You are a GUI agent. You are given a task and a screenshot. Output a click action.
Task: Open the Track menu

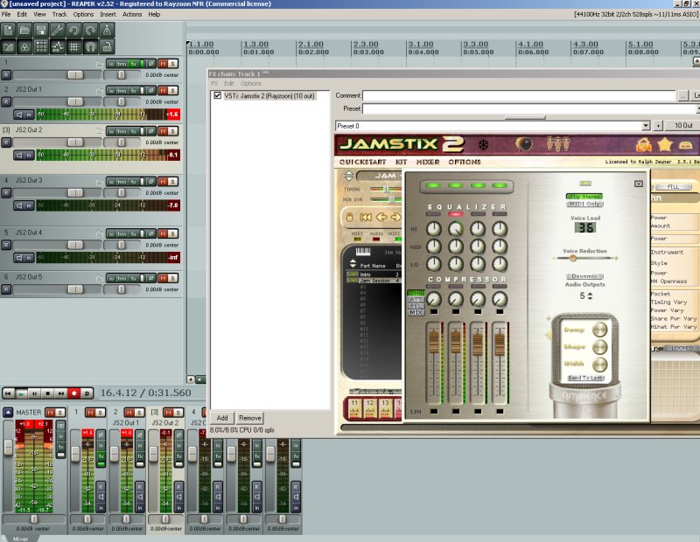click(x=59, y=14)
